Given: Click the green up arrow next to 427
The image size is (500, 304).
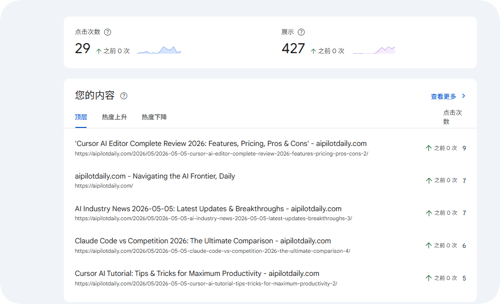Looking at the screenshot, I should (313, 51).
